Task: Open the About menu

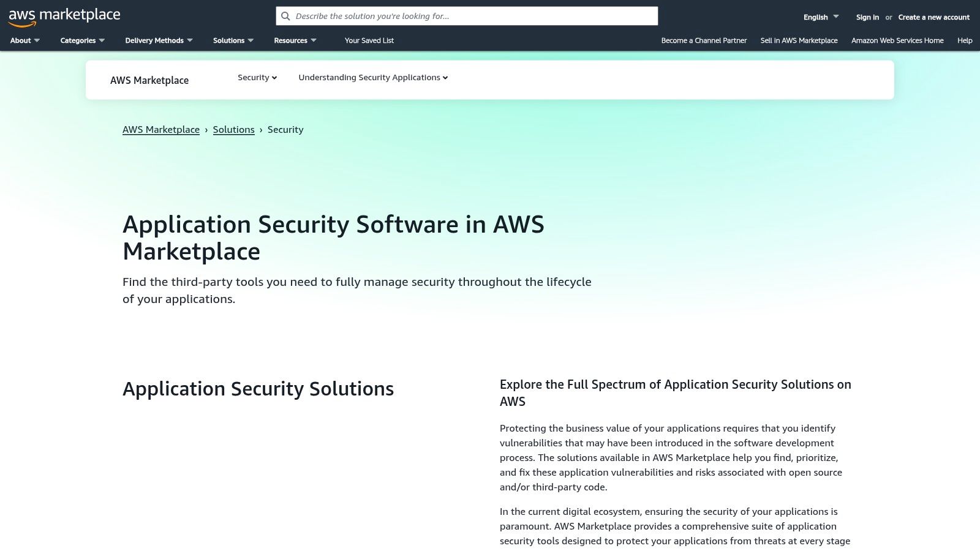Action: [x=24, y=40]
